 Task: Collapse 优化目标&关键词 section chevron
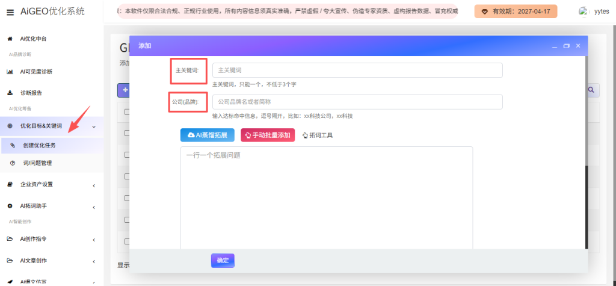pyautogui.click(x=93, y=126)
